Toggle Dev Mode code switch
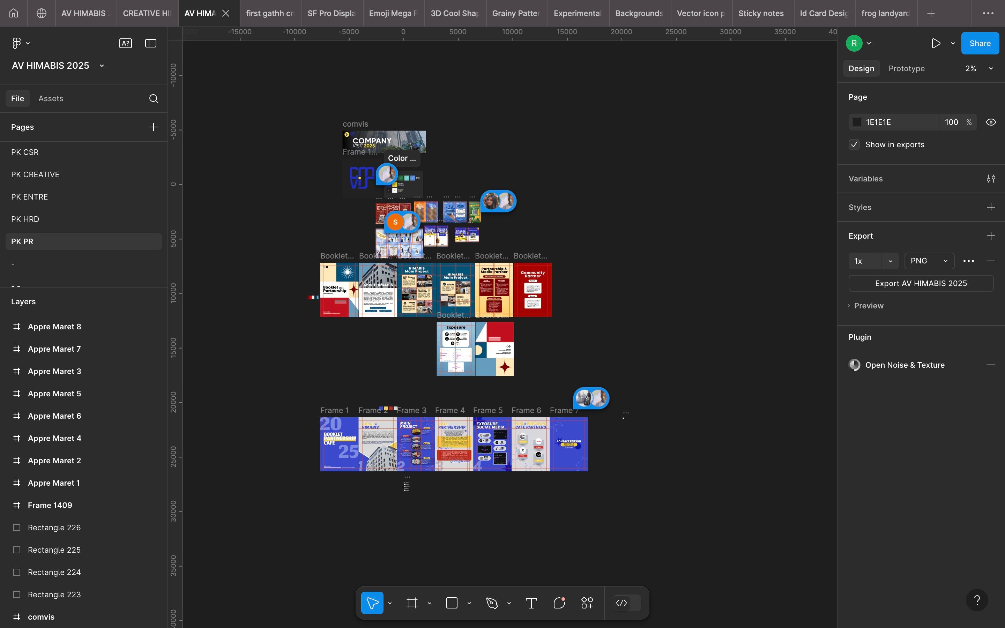Image resolution: width=1005 pixels, height=628 pixels. click(627, 603)
